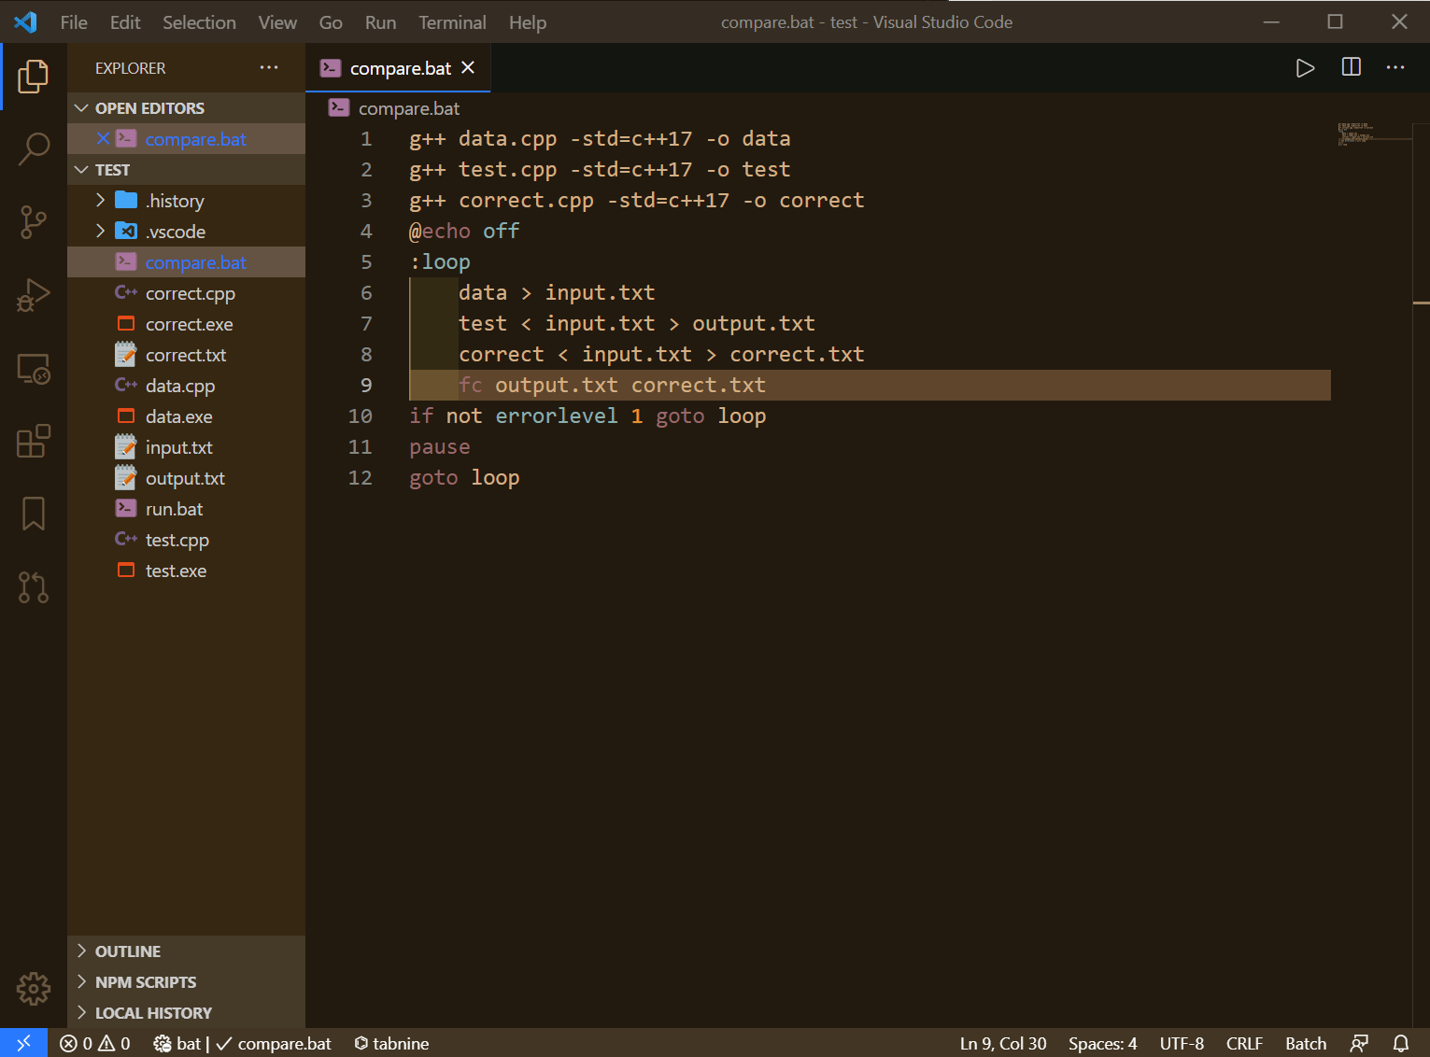Collapse the TEST folder section
Image resolution: width=1430 pixels, height=1057 pixels.
pos(186,169)
